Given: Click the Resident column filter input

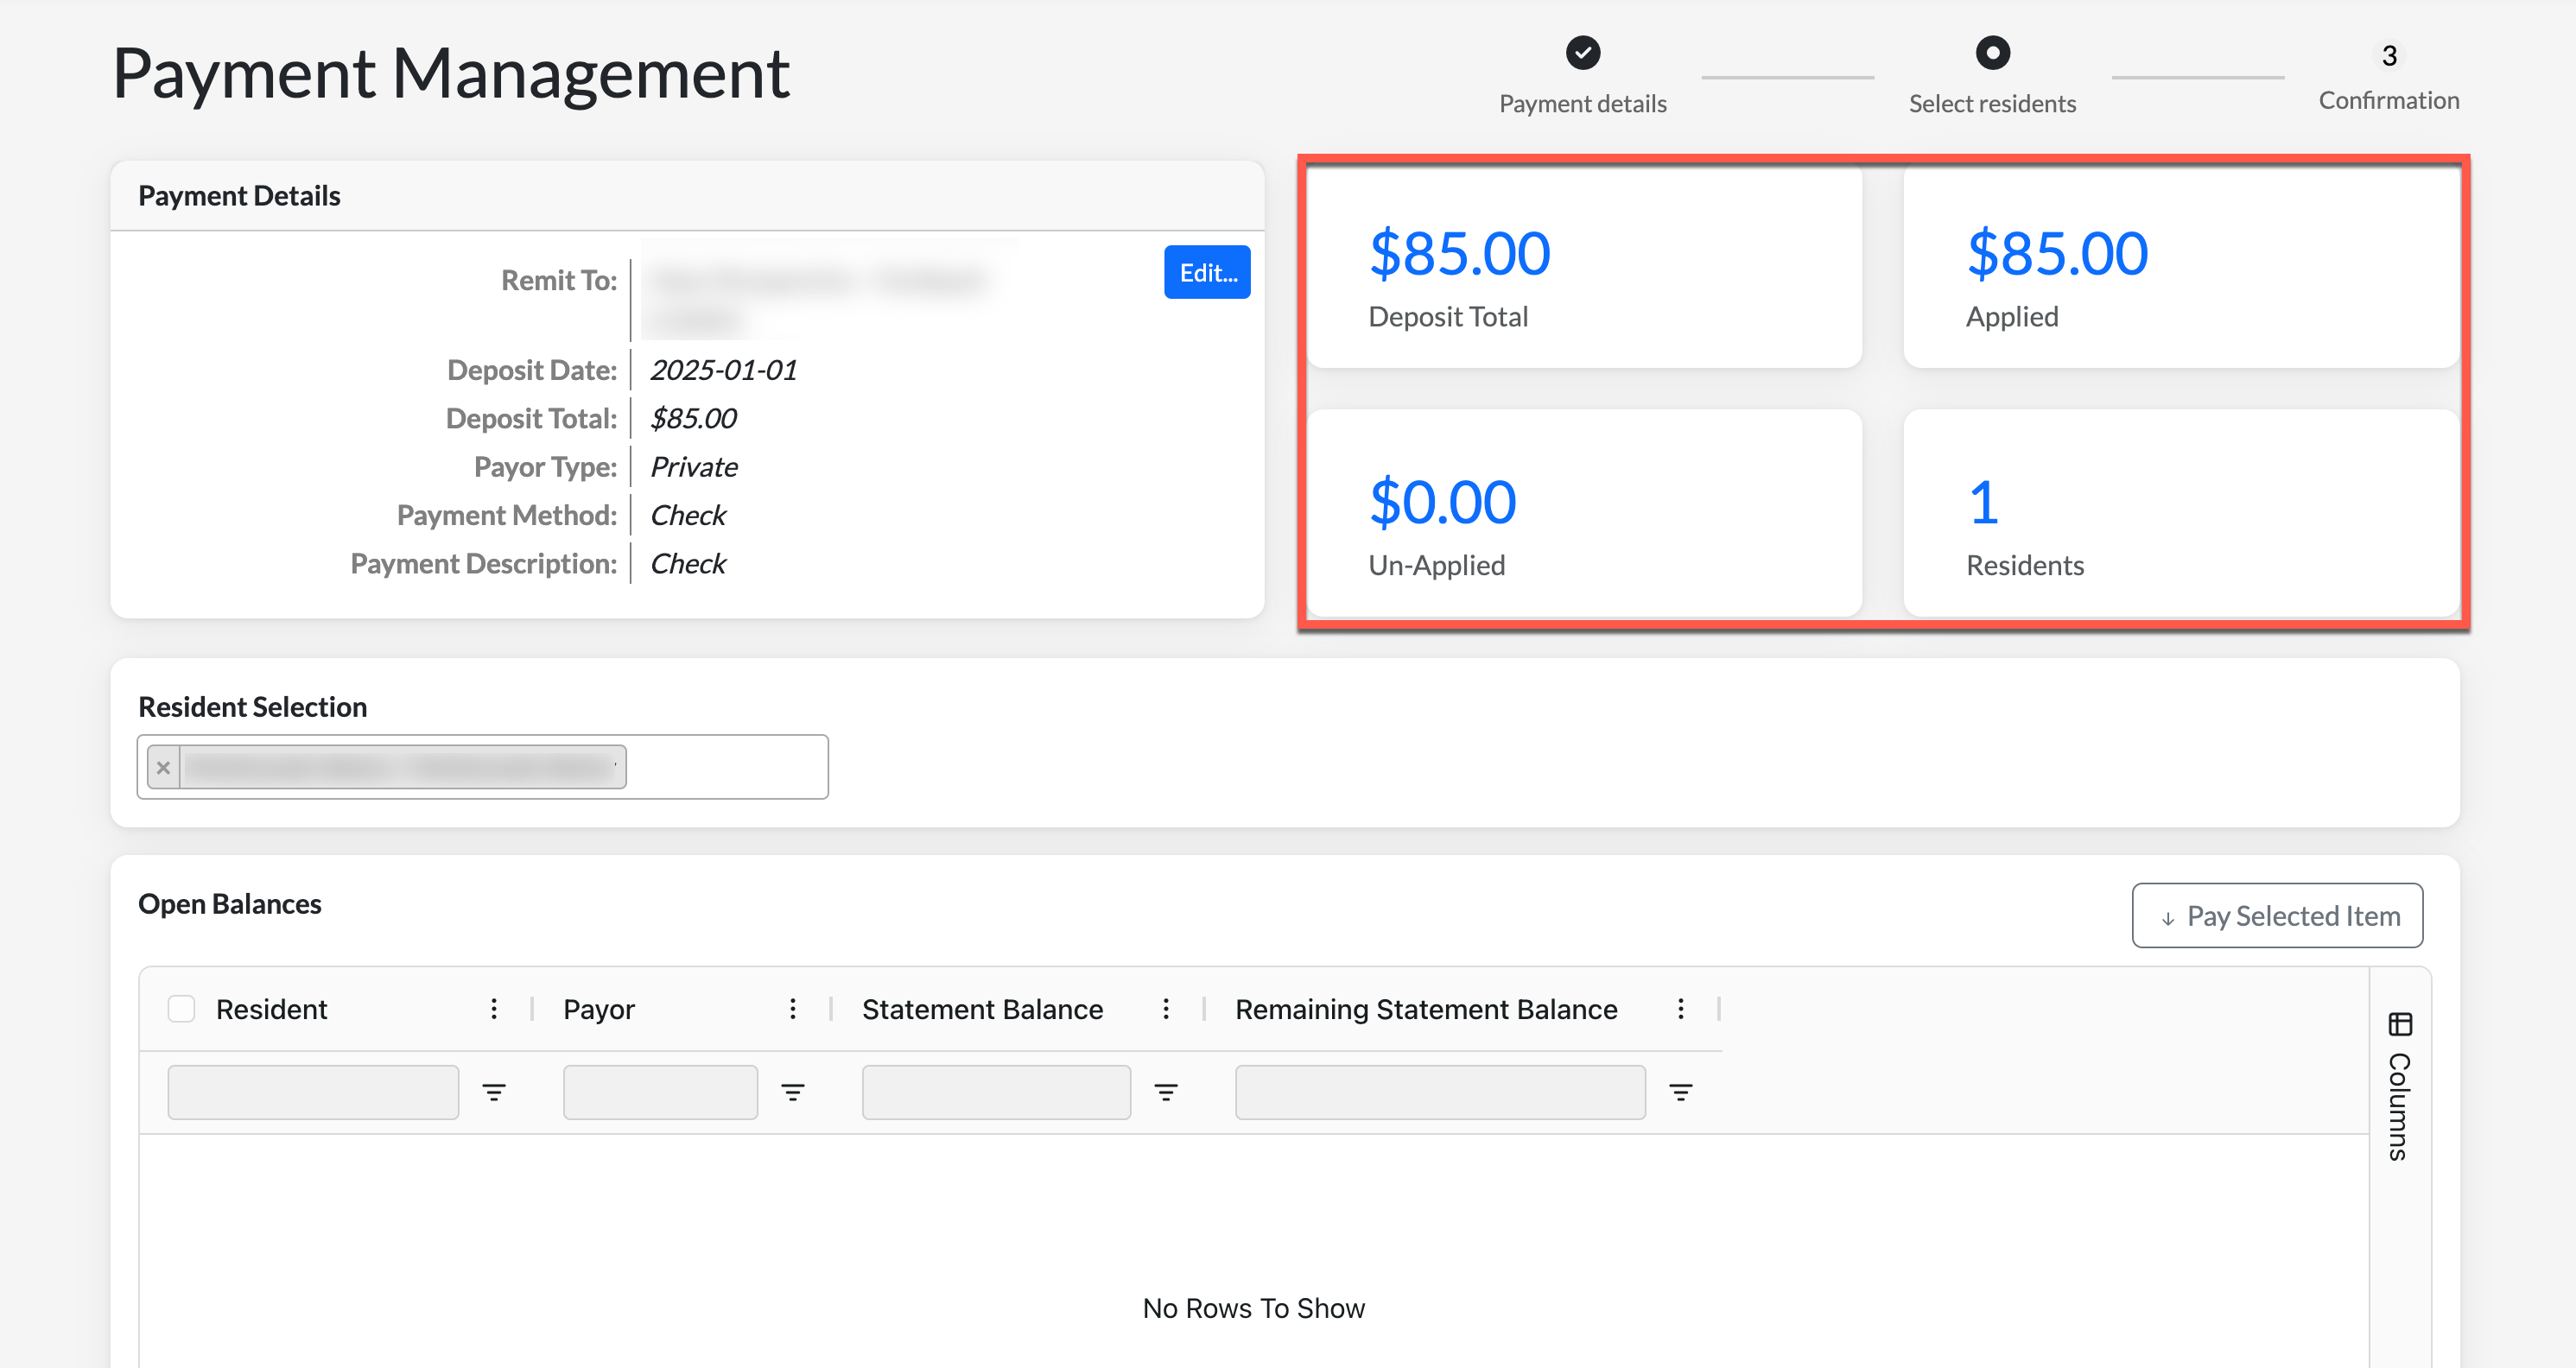Looking at the screenshot, I should [313, 1092].
